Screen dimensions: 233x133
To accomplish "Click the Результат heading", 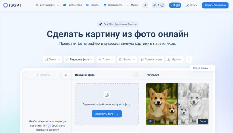I will tap(152, 75).
